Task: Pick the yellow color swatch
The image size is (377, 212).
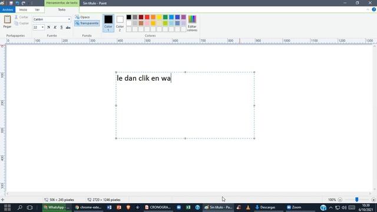Action: (x=159, y=17)
